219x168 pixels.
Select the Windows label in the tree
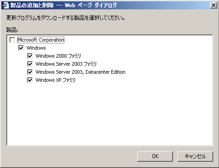[x=36, y=48]
